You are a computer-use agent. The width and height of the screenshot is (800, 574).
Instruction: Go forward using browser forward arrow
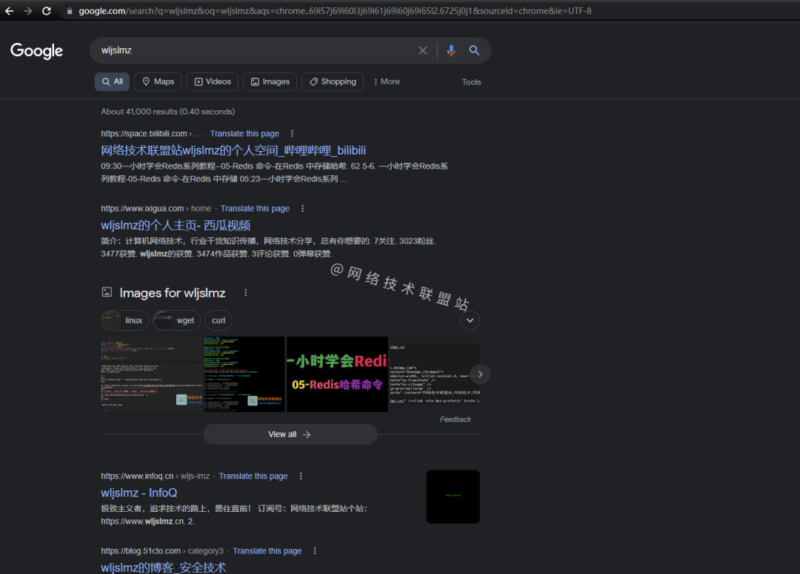[27, 10]
